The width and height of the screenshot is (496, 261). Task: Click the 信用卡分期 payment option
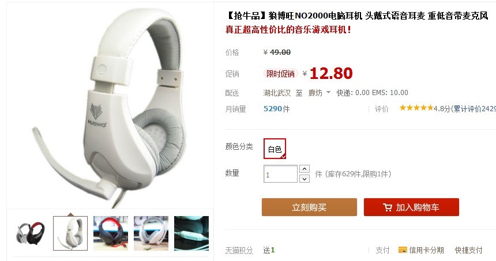426,250
